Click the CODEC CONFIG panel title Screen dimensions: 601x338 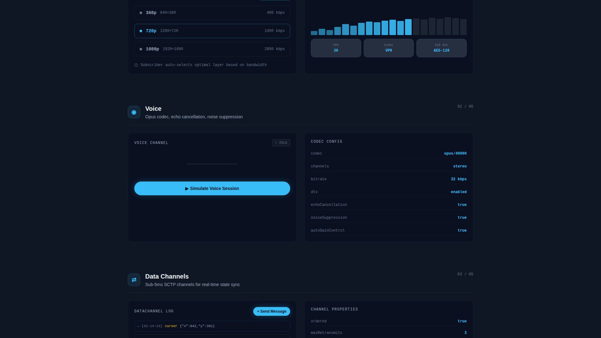point(326,141)
